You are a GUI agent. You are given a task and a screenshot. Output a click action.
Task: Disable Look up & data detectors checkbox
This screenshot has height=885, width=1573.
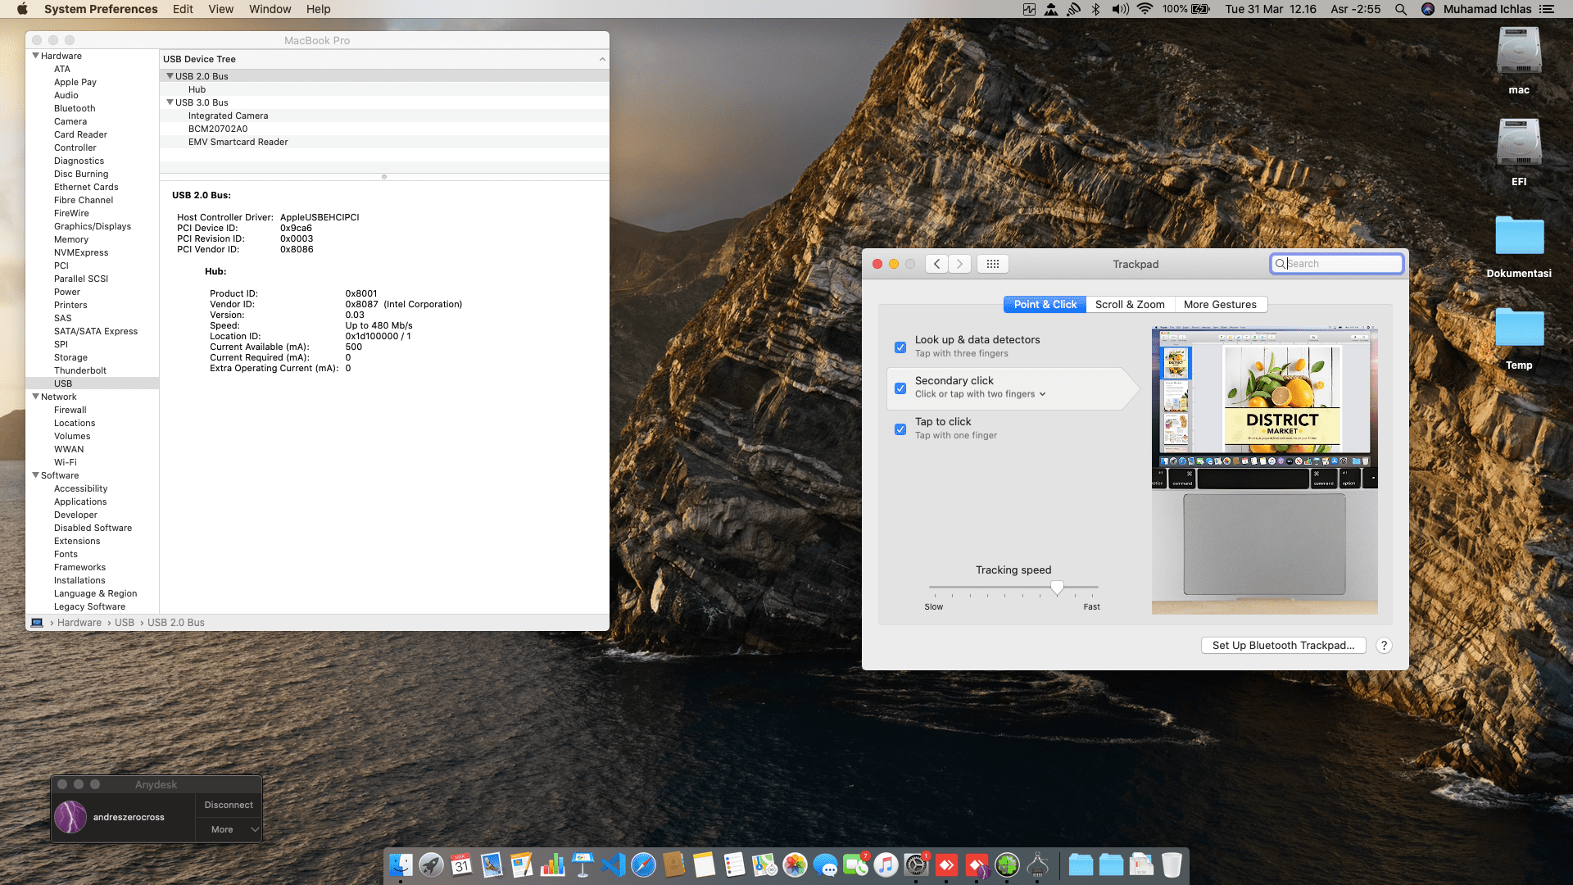(x=900, y=347)
